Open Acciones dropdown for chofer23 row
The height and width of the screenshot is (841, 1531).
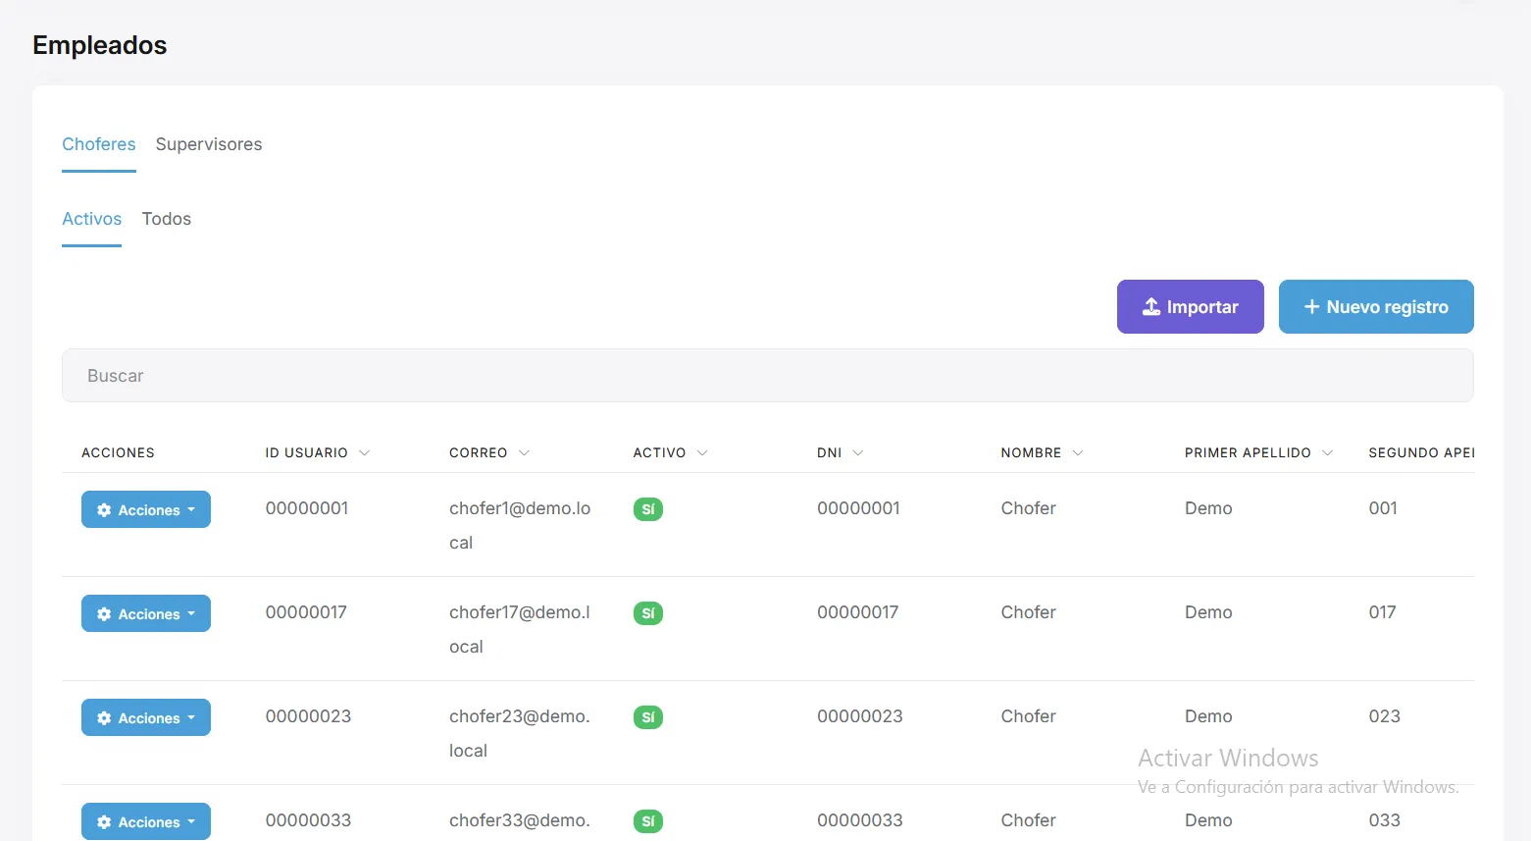pyautogui.click(x=146, y=717)
